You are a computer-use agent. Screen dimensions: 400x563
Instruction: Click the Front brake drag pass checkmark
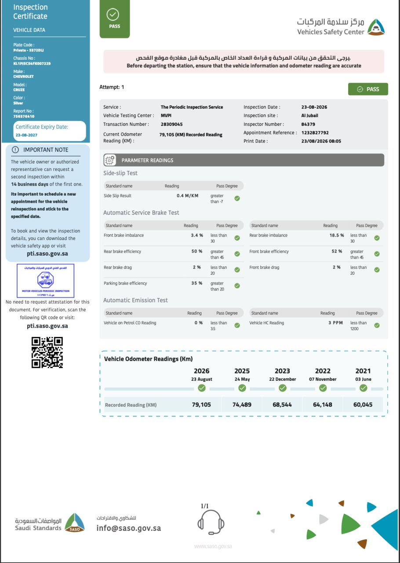coord(377,270)
